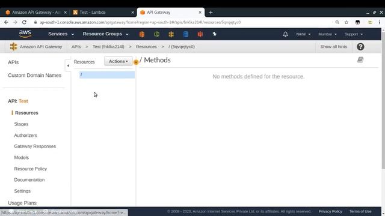The width and height of the screenshot is (385, 216).
Task: Open the red service shortcut icon
Action: (200, 34)
